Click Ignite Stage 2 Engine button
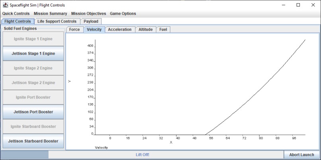The height and width of the screenshot is (160, 321). click(33, 68)
